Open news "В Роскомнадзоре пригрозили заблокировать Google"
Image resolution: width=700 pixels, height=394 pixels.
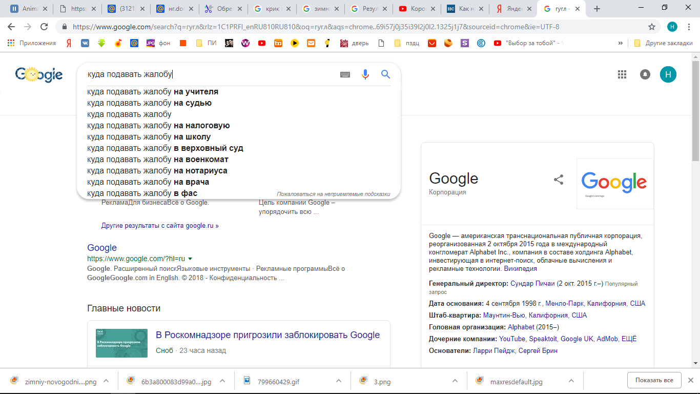[x=268, y=335]
